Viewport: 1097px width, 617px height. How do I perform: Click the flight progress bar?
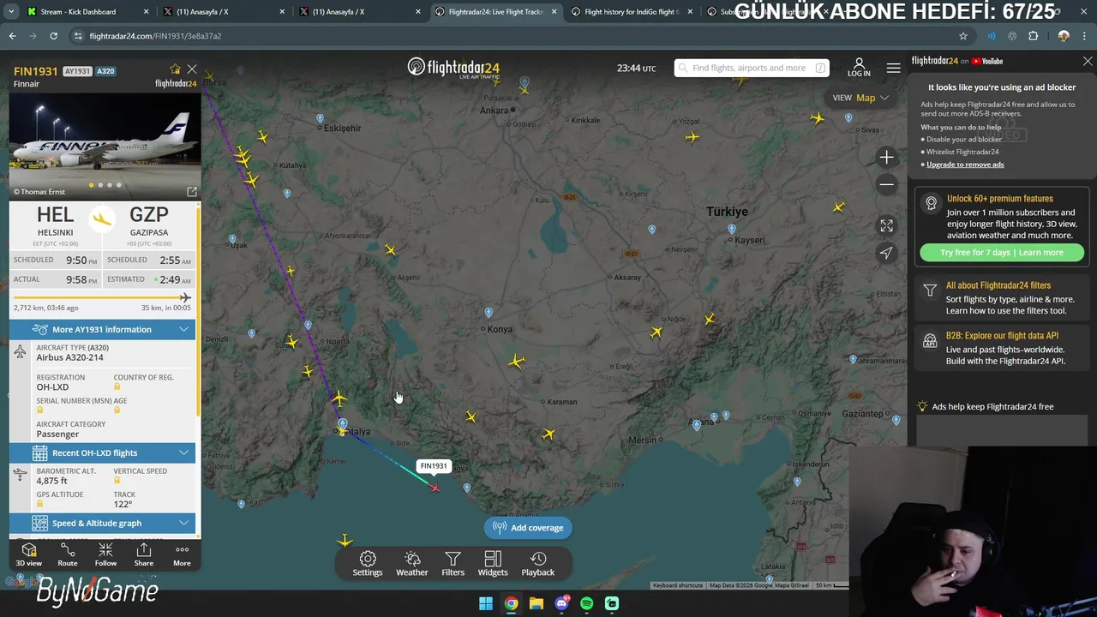point(102,297)
